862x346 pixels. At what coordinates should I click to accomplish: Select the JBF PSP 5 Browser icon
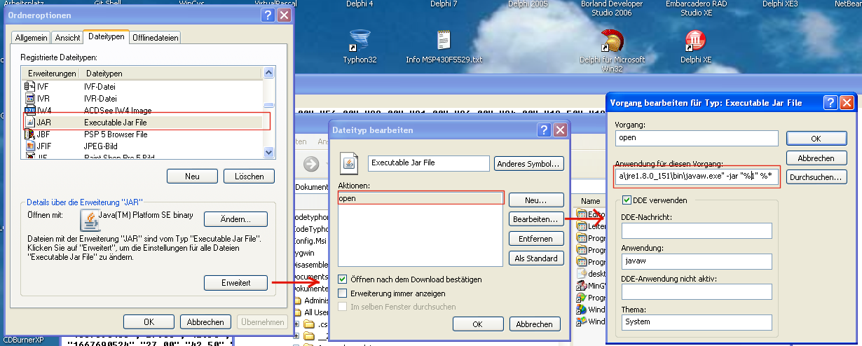coord(29,134)
